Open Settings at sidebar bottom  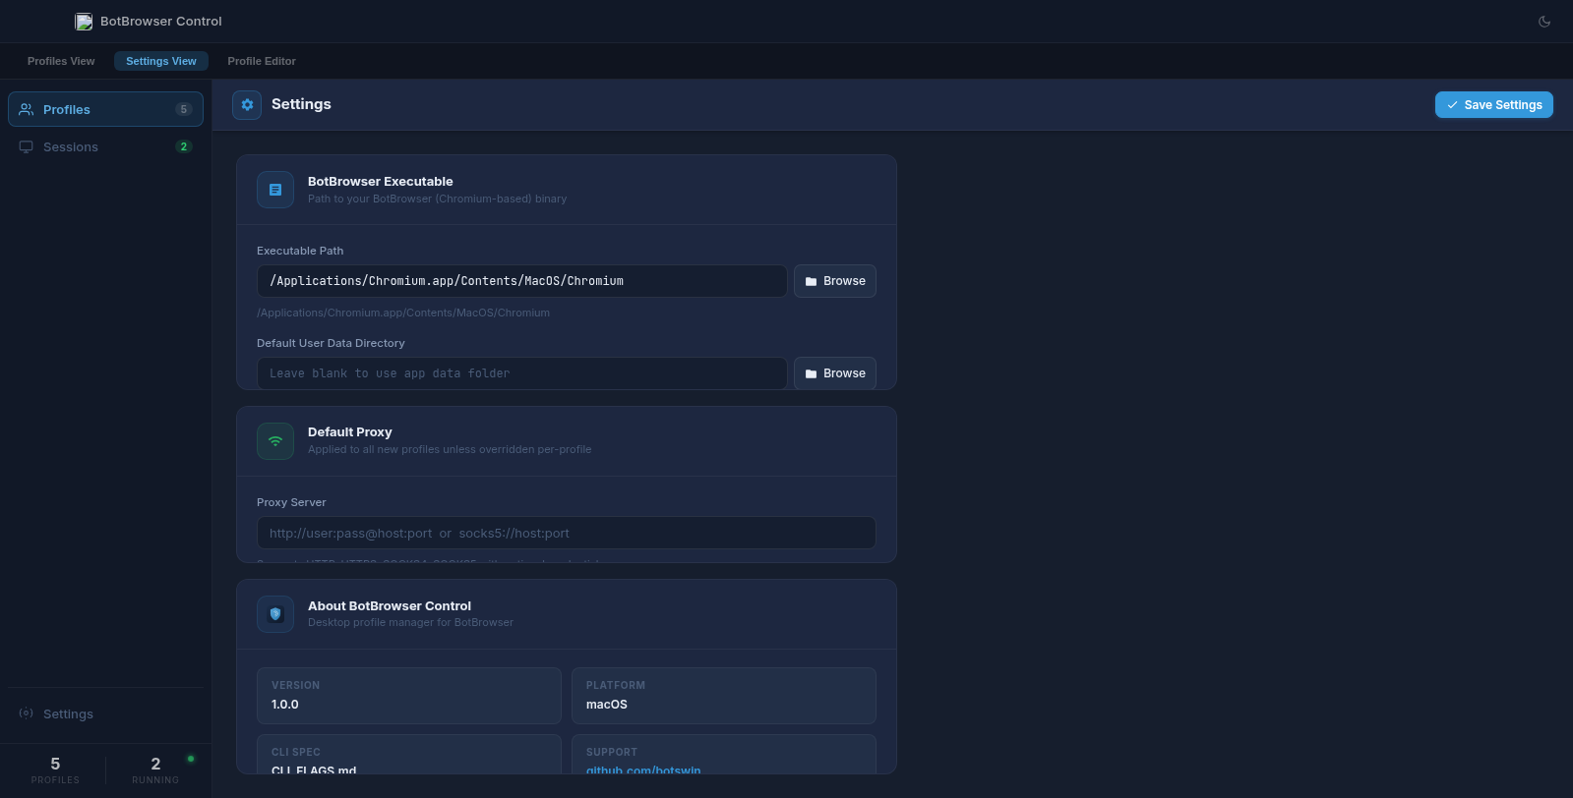pos(105,713)
